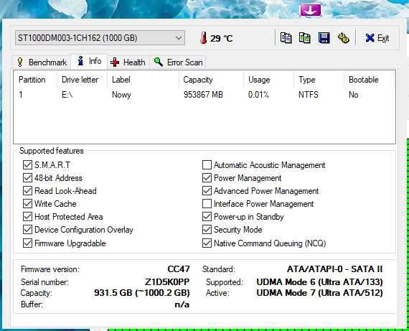409x331 pixels.
Task: Click the purple download arrow icon above window
Action: coord(310,10)
